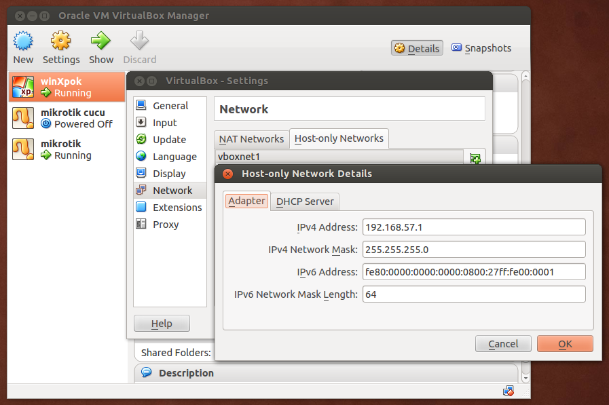Click scrollbar up arrow in details pane
This screenshot has height=405, width=609.
[525, 76]
